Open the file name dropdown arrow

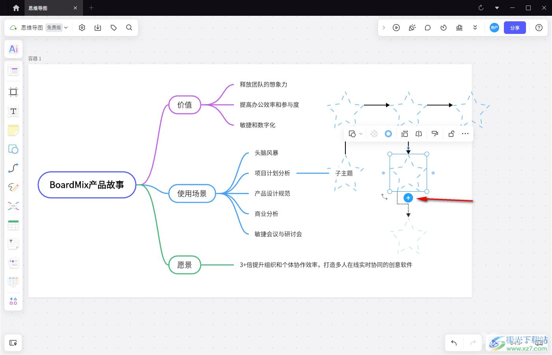(x=66, y=28)
